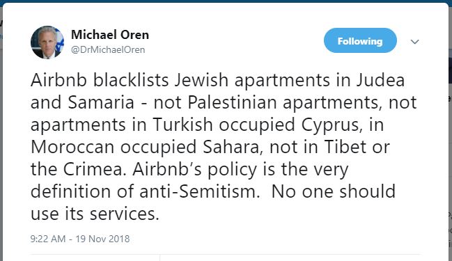This screenshot has height=261, width=452.
Task: Click the word Turkish in the tweet
Action: pos(182,125)
